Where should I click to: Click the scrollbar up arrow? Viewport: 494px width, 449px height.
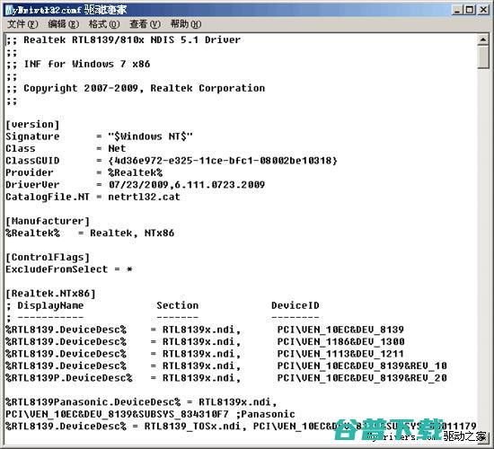[x=483, y=40]
